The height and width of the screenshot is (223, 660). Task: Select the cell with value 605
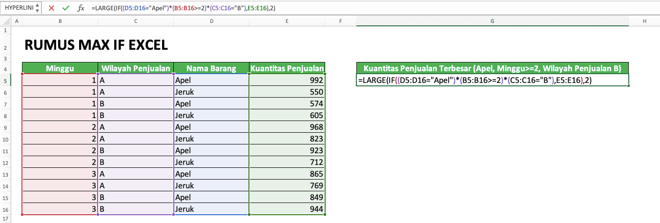click(287, 115)
